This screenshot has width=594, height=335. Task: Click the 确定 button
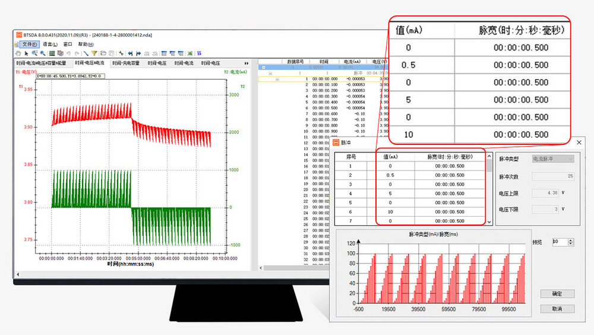click(x=557, y=294)
